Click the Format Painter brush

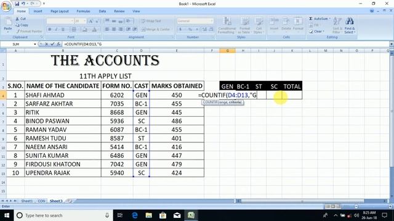click(x=18, y=31)
